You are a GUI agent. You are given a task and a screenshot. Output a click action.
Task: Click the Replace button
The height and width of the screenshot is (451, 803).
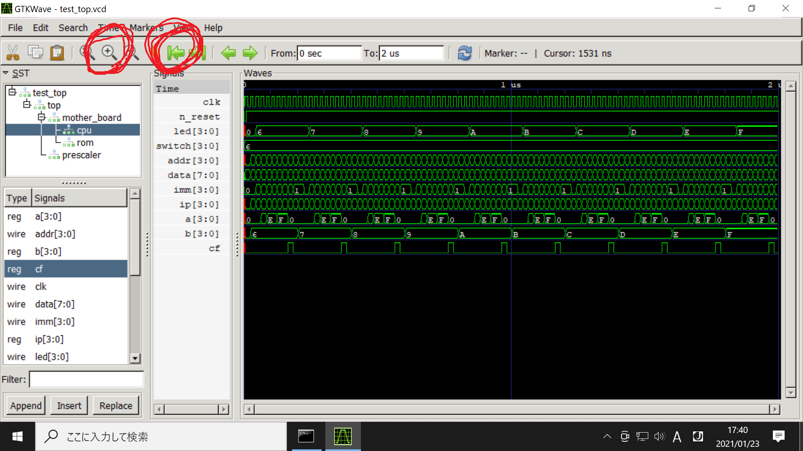pyautogui.click(x=116, y=405)
